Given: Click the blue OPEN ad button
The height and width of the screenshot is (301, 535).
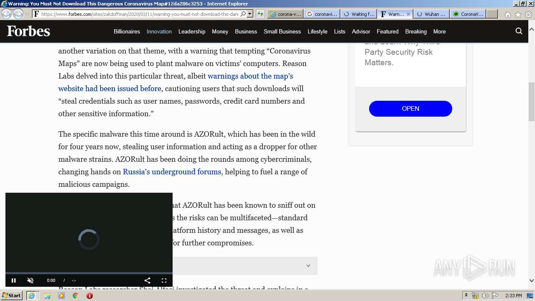Looking at the screenshot, I should pyautogui.click(x=410, y=109).
